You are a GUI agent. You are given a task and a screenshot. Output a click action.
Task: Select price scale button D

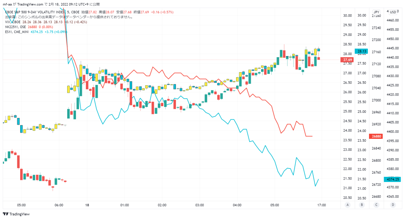pos(393,205)
